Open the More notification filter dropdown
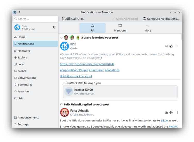194x142 pixels. [148, 28]
